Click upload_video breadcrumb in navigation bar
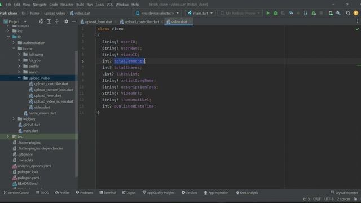The height and width of the screenshot is (203, 361). [x=55, y=14]
